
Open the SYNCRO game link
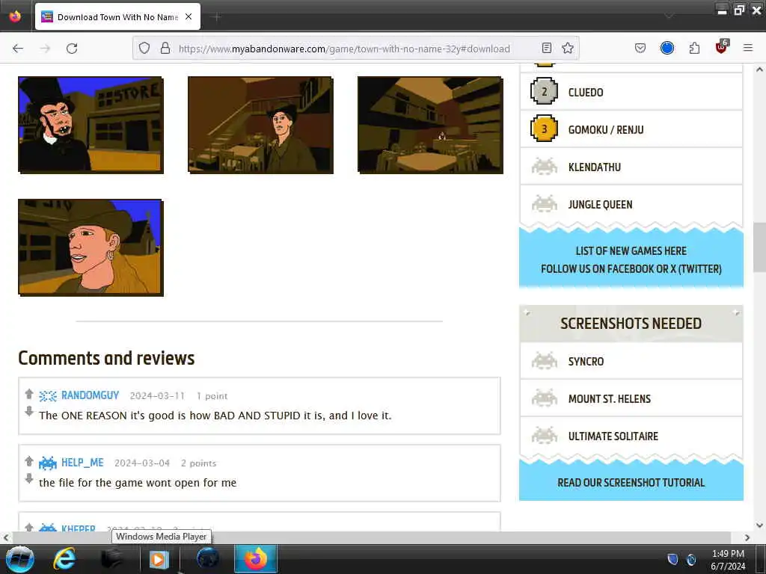pyautogui.click(x=586, y=362)
